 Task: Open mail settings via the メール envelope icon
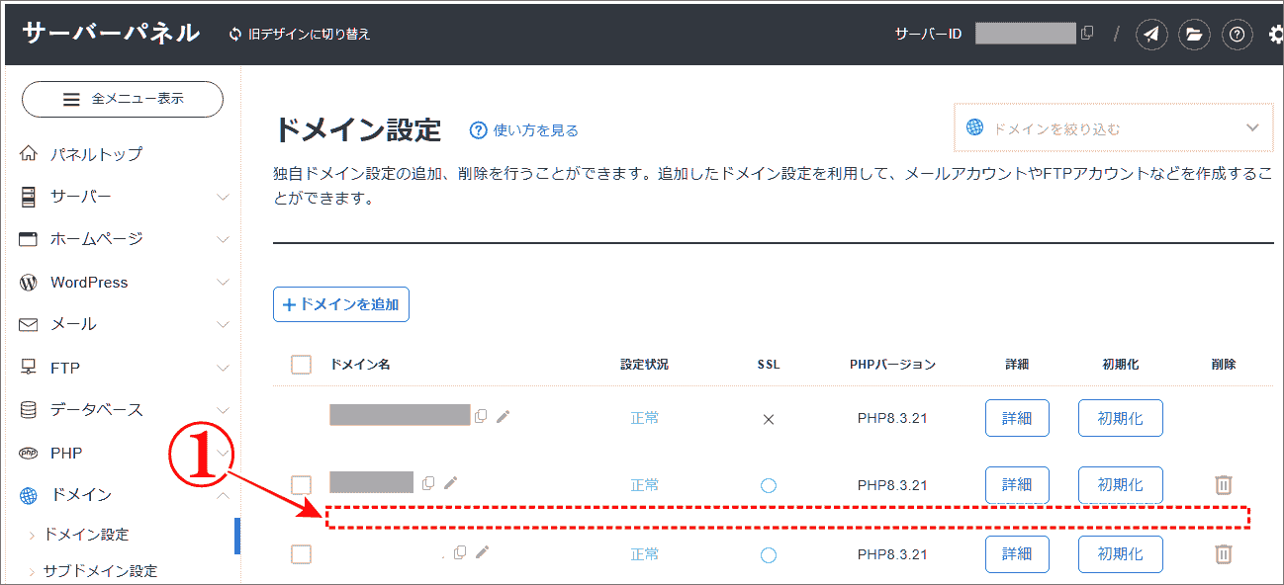point(27,324)
